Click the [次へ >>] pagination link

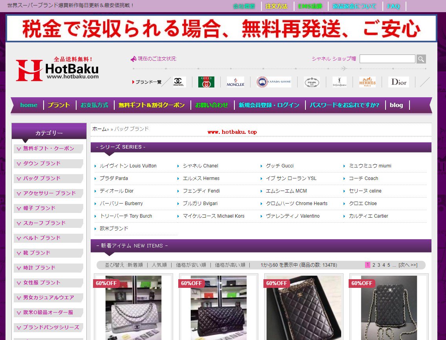click(x=408, y=265)
